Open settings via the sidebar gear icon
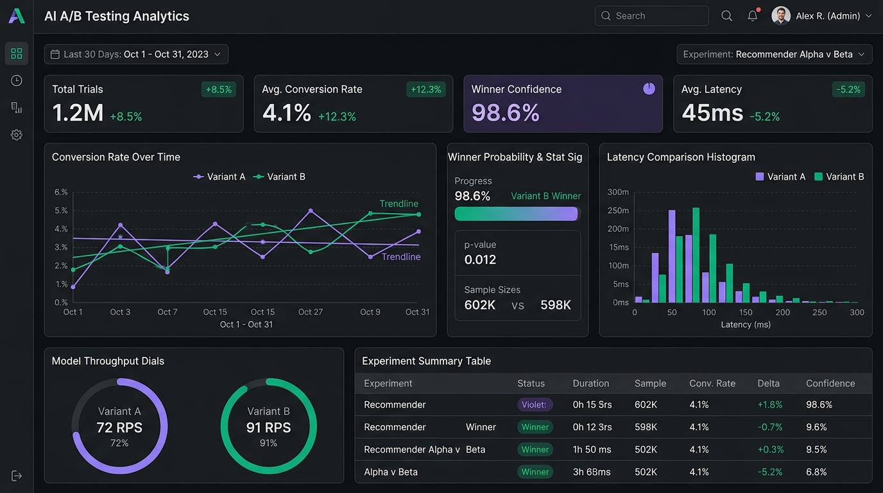Screen dimensions: 883x493 (17, 135)
